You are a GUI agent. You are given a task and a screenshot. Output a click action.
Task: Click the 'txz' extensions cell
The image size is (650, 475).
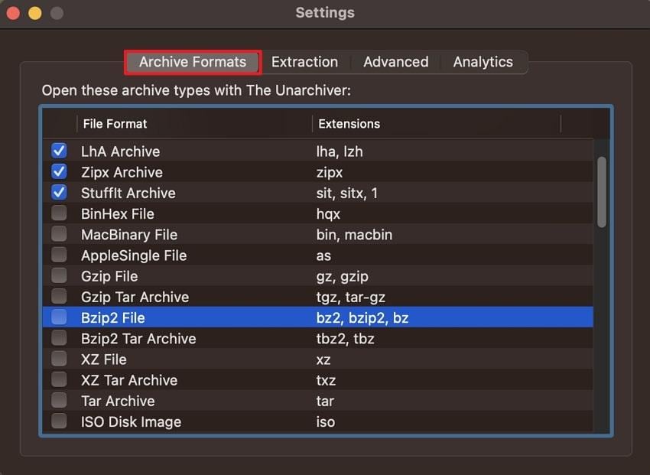click(x=326, y=380)
